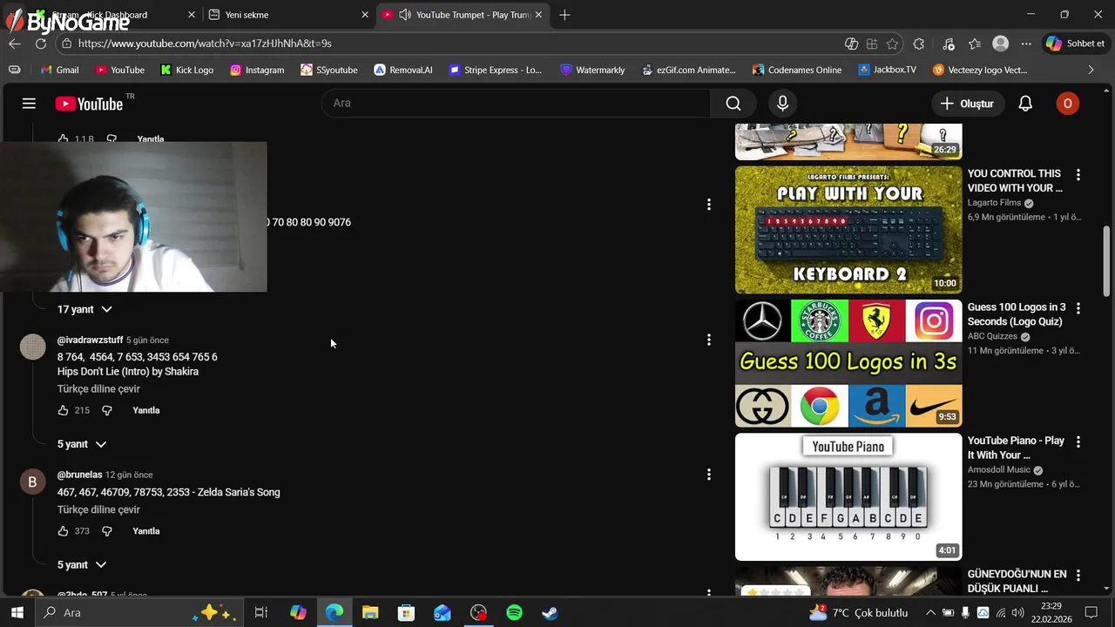Screen dimensions: 1115x627
Task: Open options for GÜNEYDOĞU'NUN EN video
Action: [x=1078, y=576]
